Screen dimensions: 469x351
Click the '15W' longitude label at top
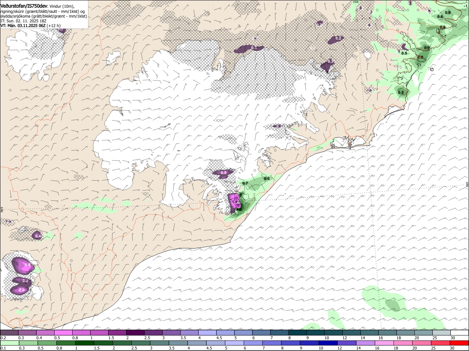[355, 2]
